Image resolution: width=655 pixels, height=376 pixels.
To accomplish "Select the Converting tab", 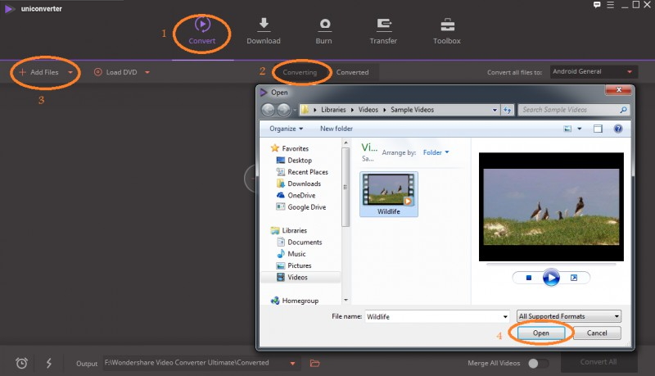I will pyautogui.click(x=300, y=72).
